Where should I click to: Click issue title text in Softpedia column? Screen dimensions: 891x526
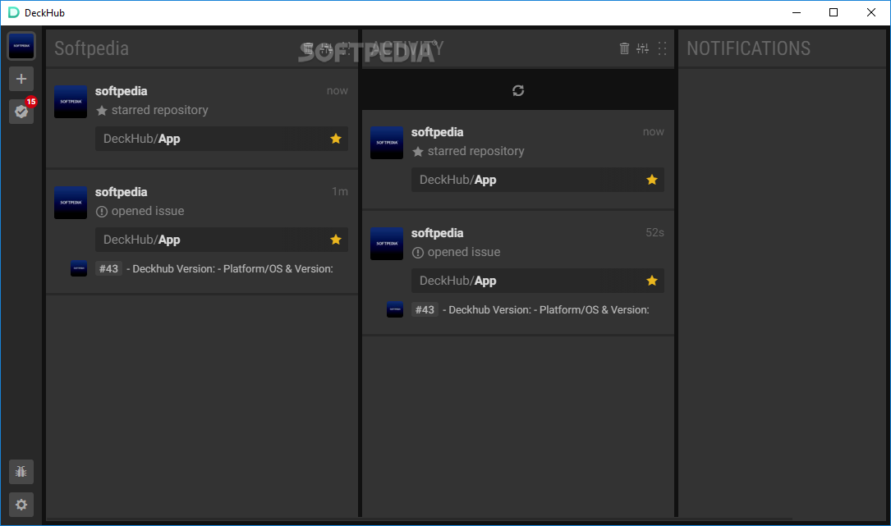[x=230, y=268]
